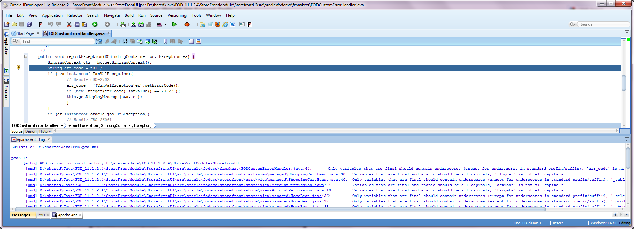This screenshot has height=229, width=634.
Task: Click the Undo arrow icon
Action: tap(51, 24)
